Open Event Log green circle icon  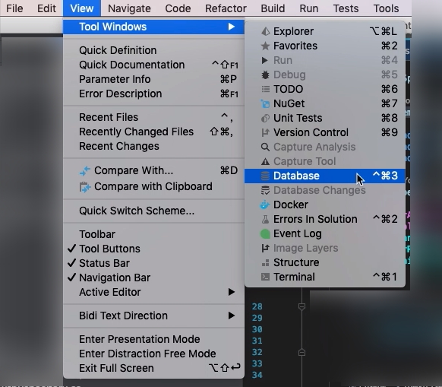point(265,233)
